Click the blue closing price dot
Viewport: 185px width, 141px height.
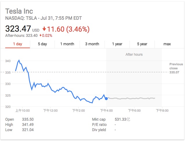point(106,99)
